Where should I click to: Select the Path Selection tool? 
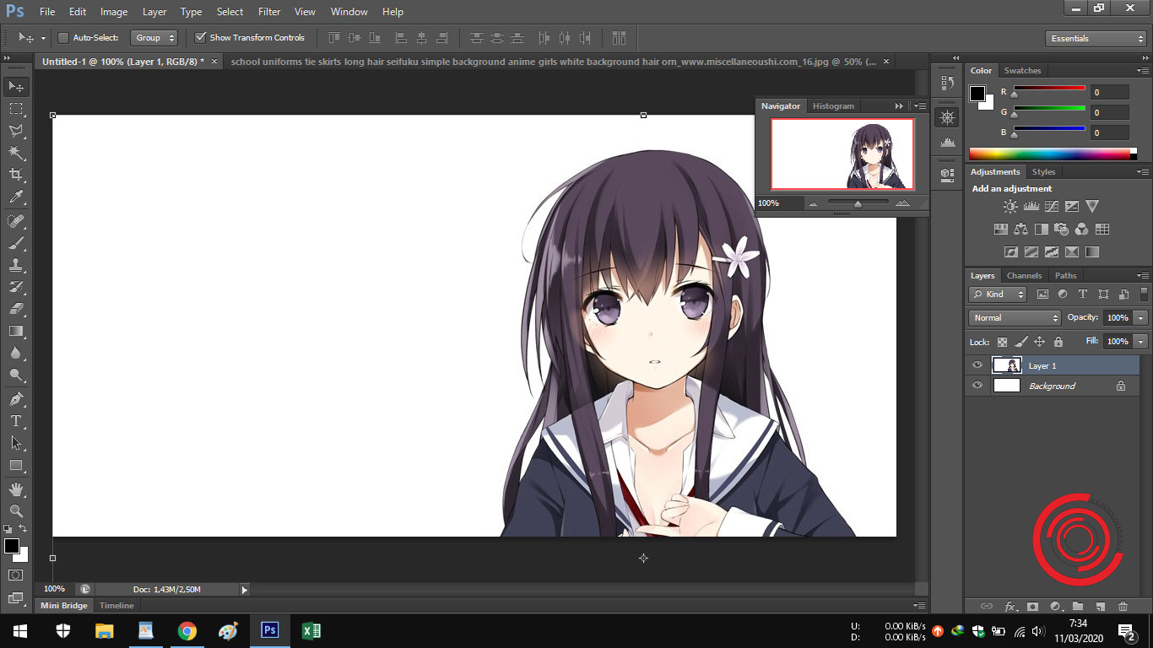click(16, 442)
